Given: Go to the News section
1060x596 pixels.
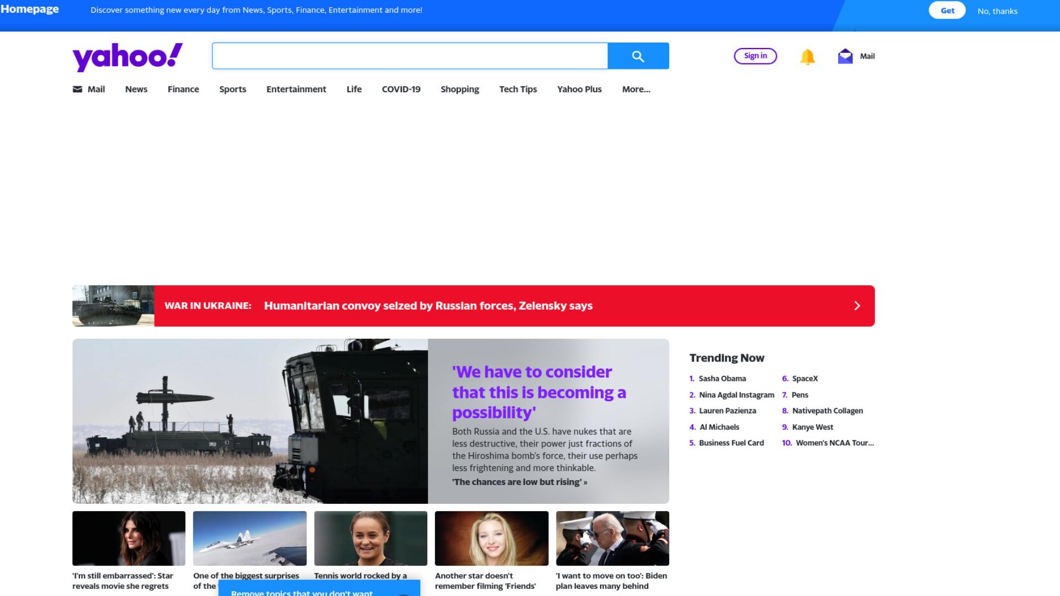Looking at the screenshot, I should coord(136,89).
